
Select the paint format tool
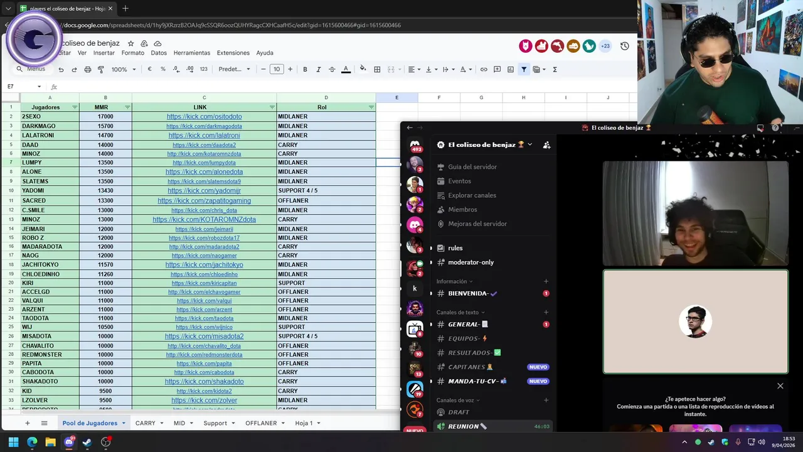[101, 70]
